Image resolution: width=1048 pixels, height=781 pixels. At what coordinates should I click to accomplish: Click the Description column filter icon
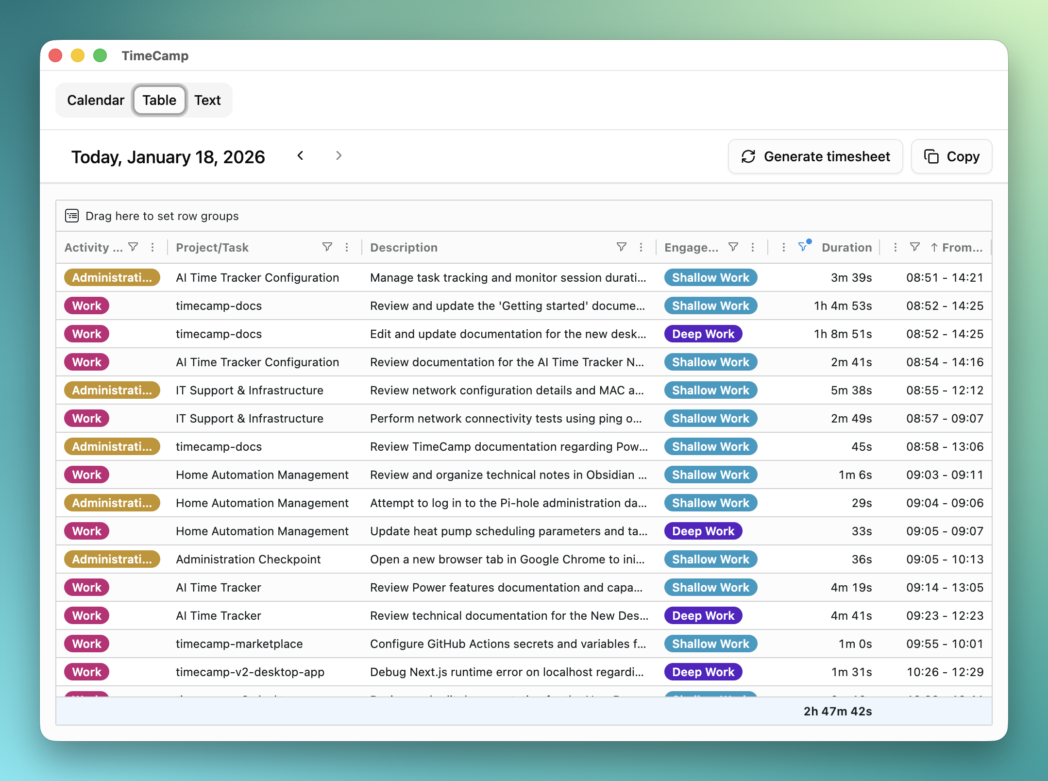[x=621, y=247]
